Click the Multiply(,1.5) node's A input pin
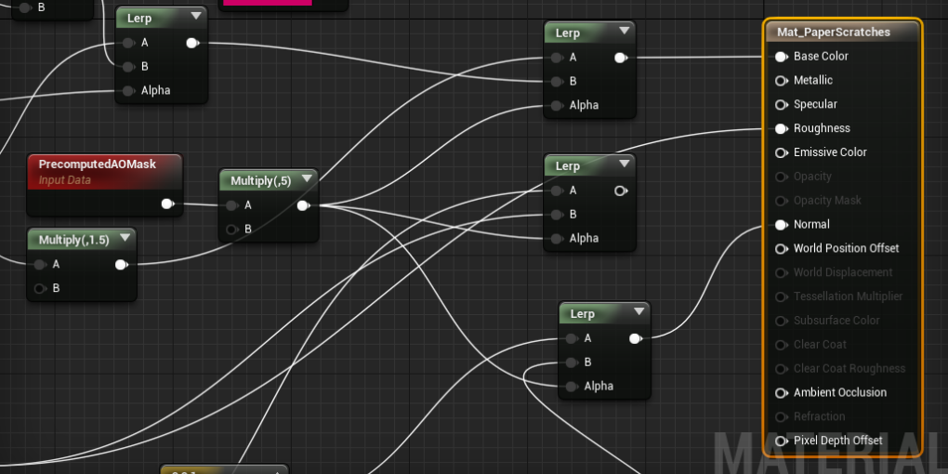This screenshot has height=474, width=948. tap(39, 264)
